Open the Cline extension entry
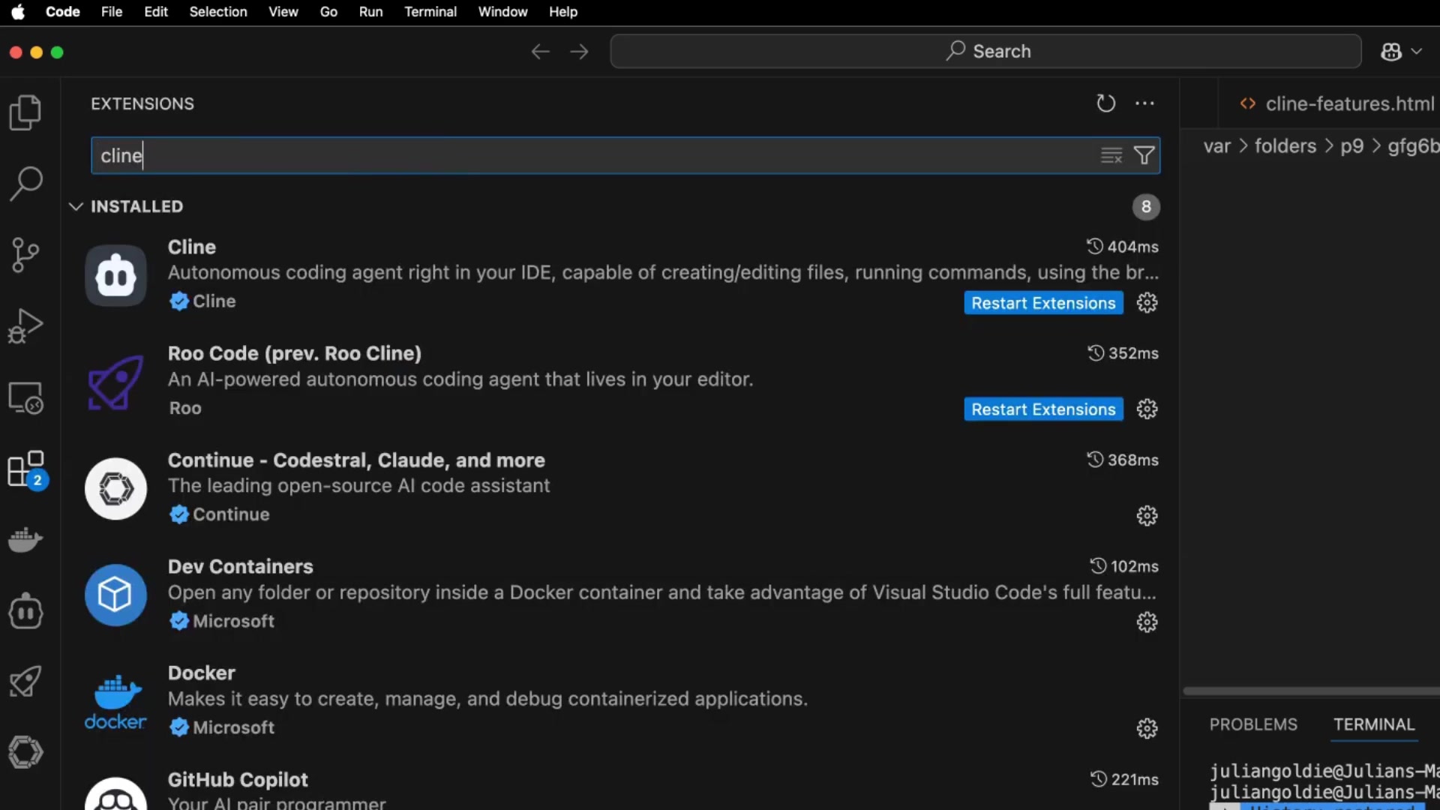 619,275
